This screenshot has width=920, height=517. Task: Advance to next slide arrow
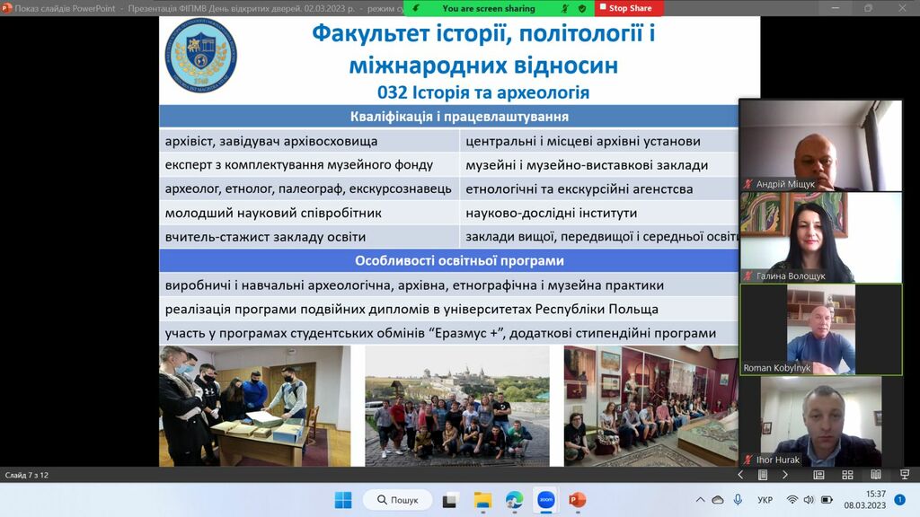(784, 475)
